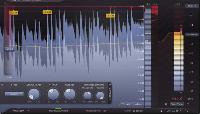The height and width of the screenshot is (114, 200).
Task: Click the MIDI Learn button
Action: (19, 111)
